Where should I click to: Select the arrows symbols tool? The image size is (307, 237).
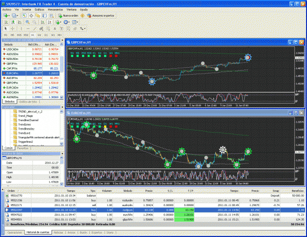82,28
